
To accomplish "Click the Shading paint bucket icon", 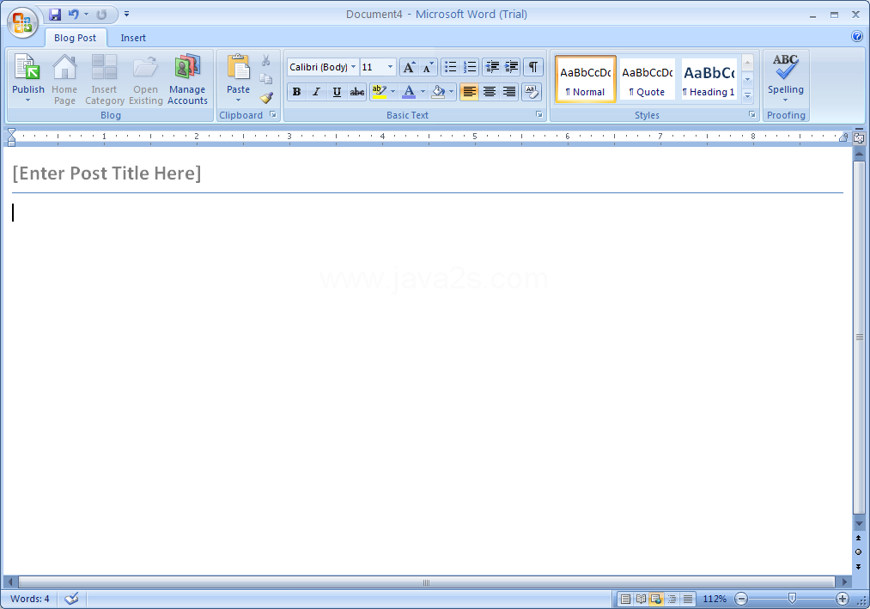I will pos(438,92).
